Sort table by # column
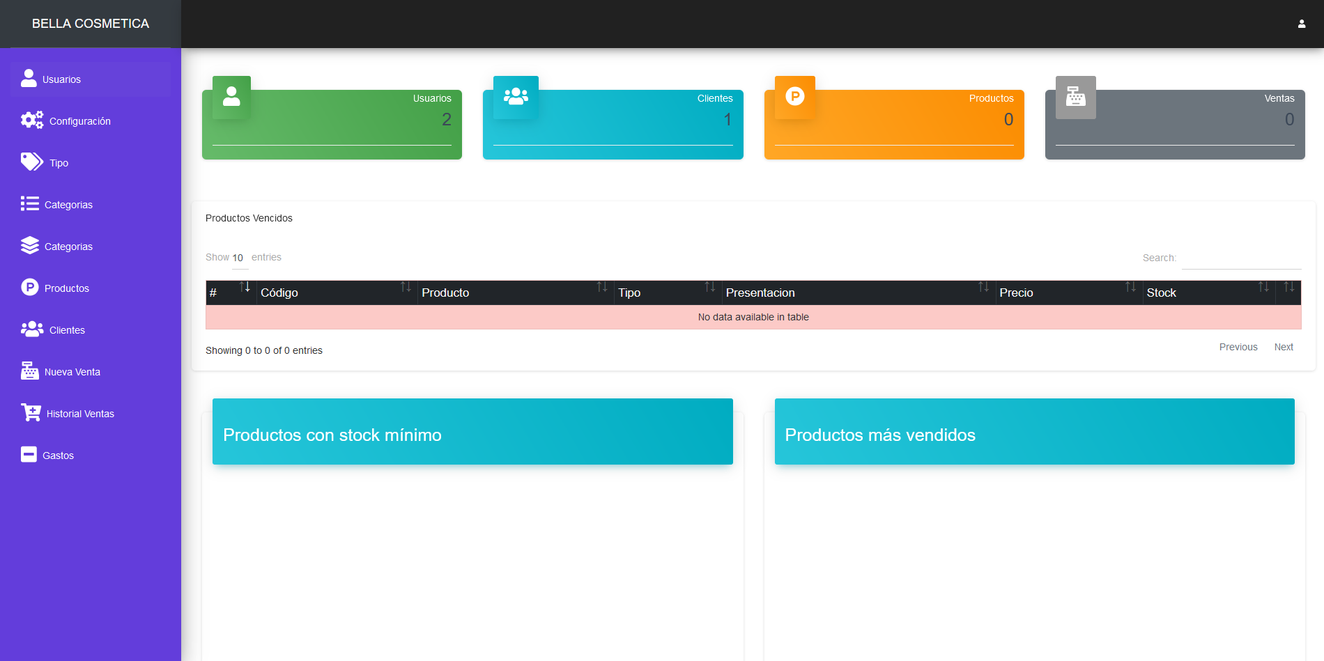The height and width of the screenshot is (661, 1324). [231, 293]
